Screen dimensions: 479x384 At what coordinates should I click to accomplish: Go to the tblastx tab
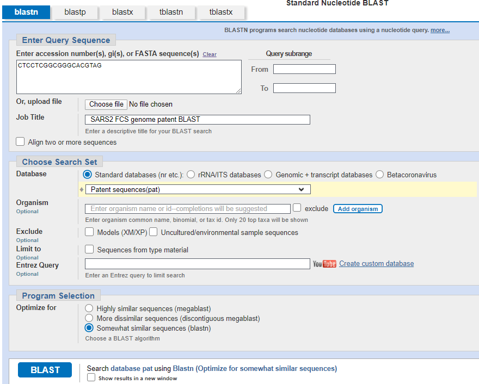point(221,12)
